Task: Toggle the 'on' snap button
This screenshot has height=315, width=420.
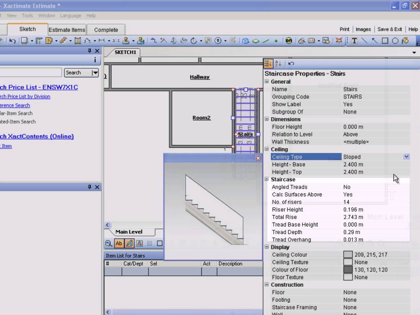Action: click(289, 41)
